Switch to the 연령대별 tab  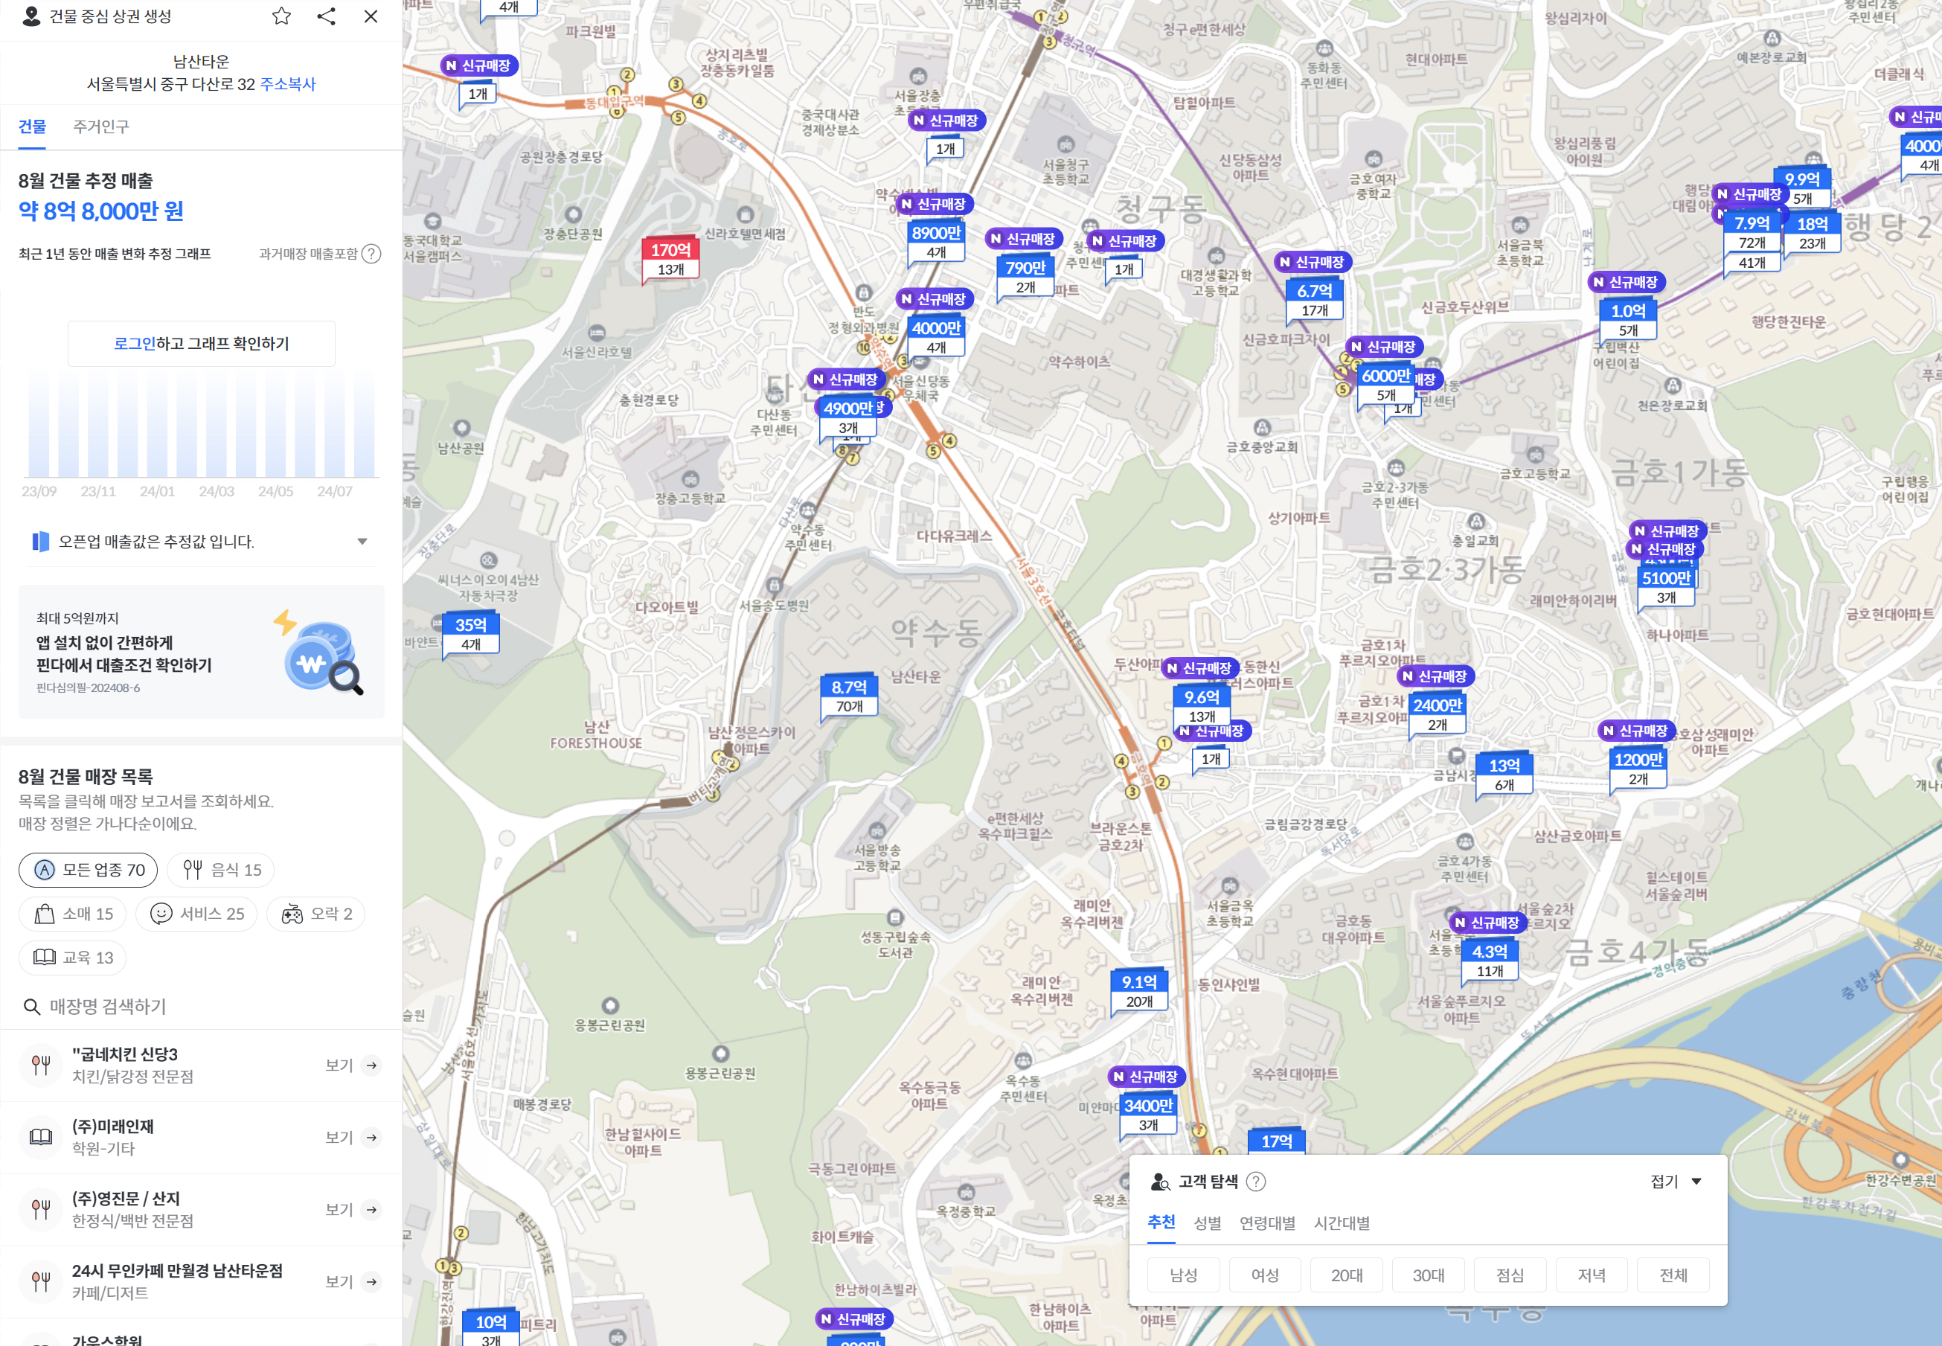point(1267,1223)
